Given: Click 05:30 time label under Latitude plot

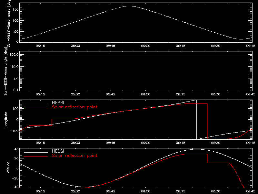Looking at the screenshot, I should click(x=75, y=191).
